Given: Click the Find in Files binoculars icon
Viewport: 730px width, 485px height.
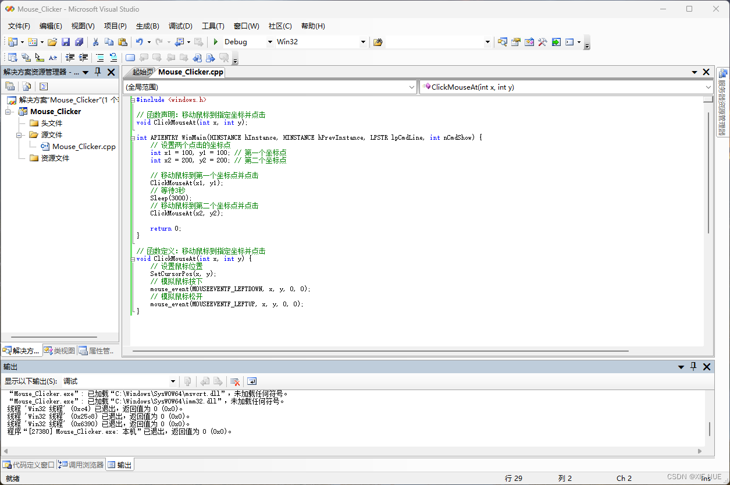Looking at the screenshot, I should point(378,42).
